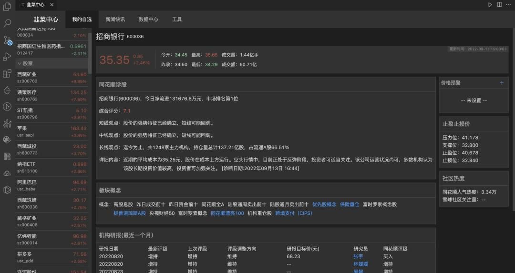Select ST凯撒 sz000796 in the stock list
This screenshot has width=515, height=273.
51,113
